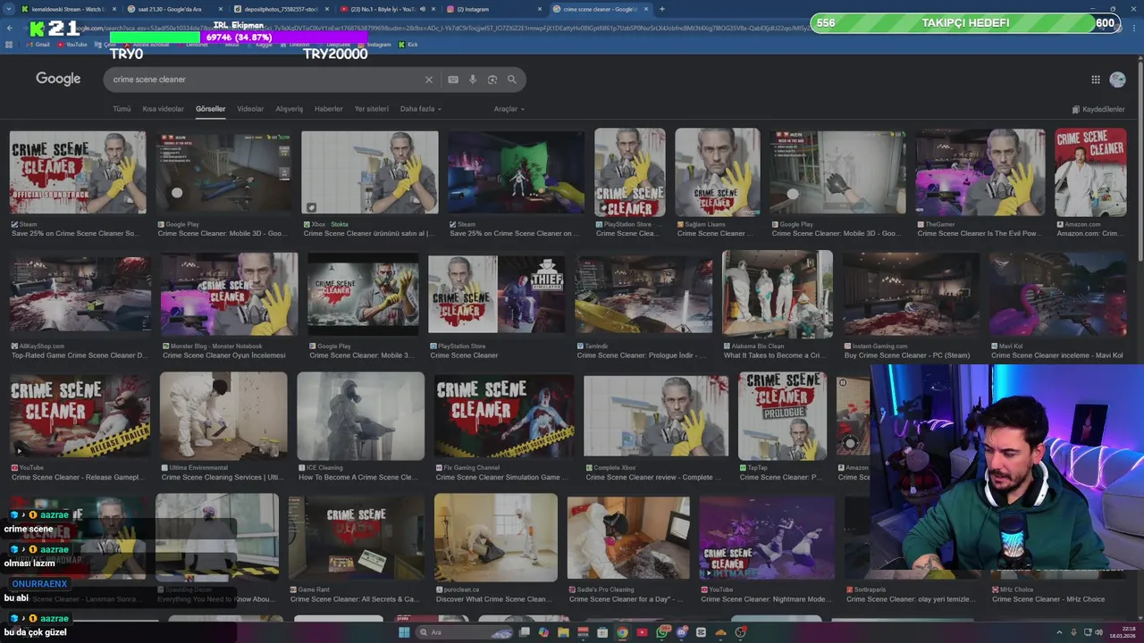This screenshot has width=1144, height=643.
Task: Open the Instagram bookmark in the bookmarks bar
Action: (x=374, y=45)
